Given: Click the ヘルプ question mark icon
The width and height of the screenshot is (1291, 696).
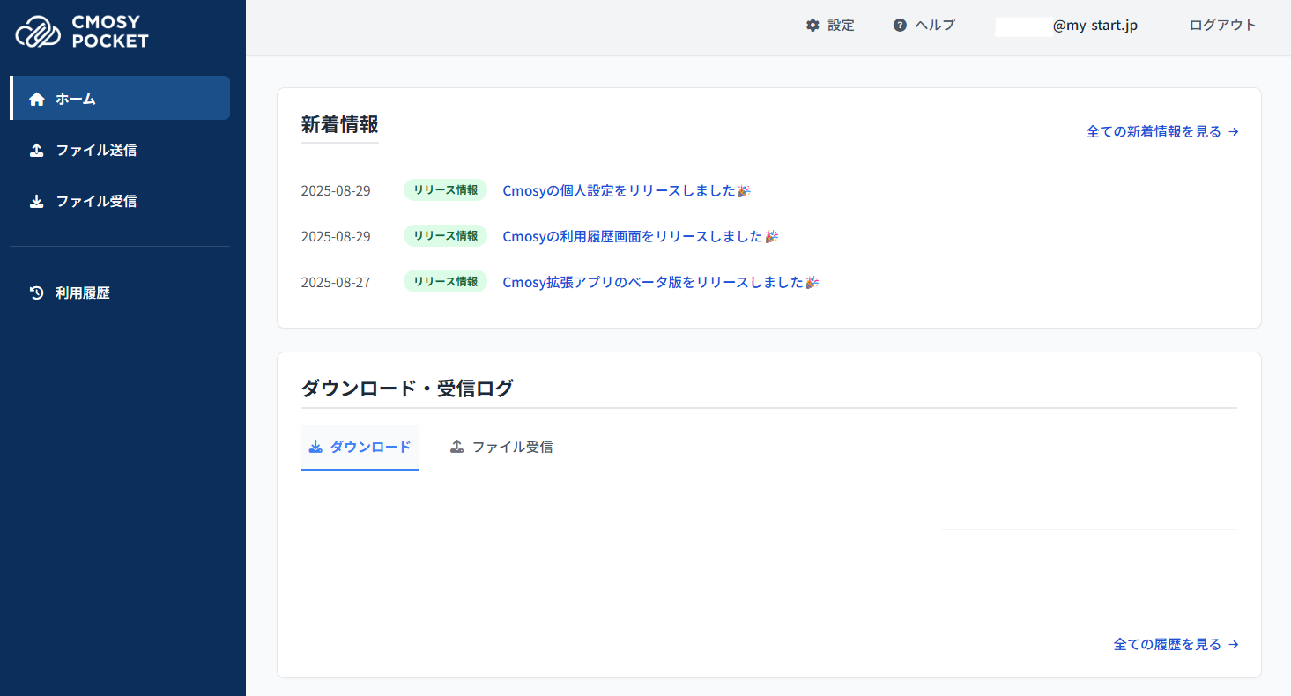Looking at the screenshot, I should [x=900, y=26].
